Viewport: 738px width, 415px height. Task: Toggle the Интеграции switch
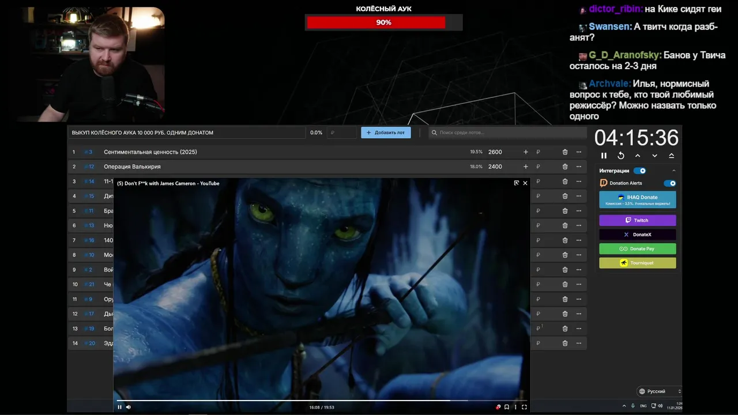[x=639, y=171]
